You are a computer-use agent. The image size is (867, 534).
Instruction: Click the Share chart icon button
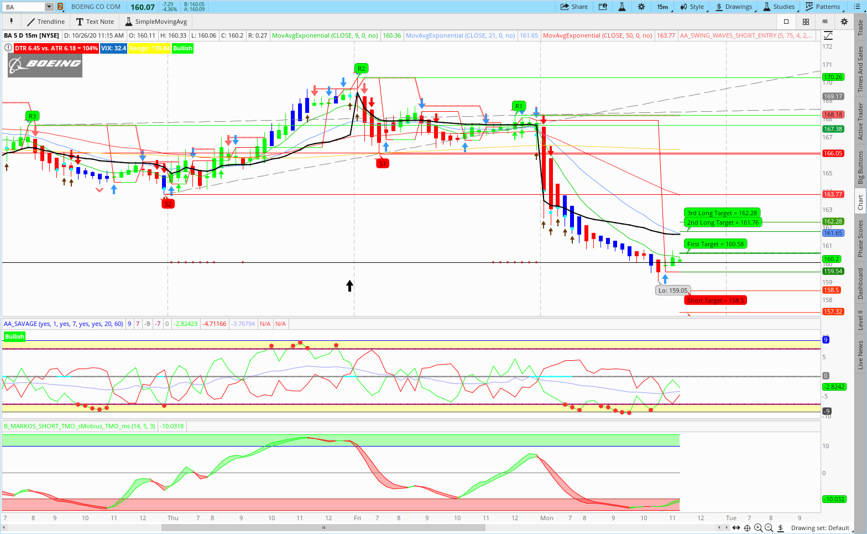pos(574,7)
